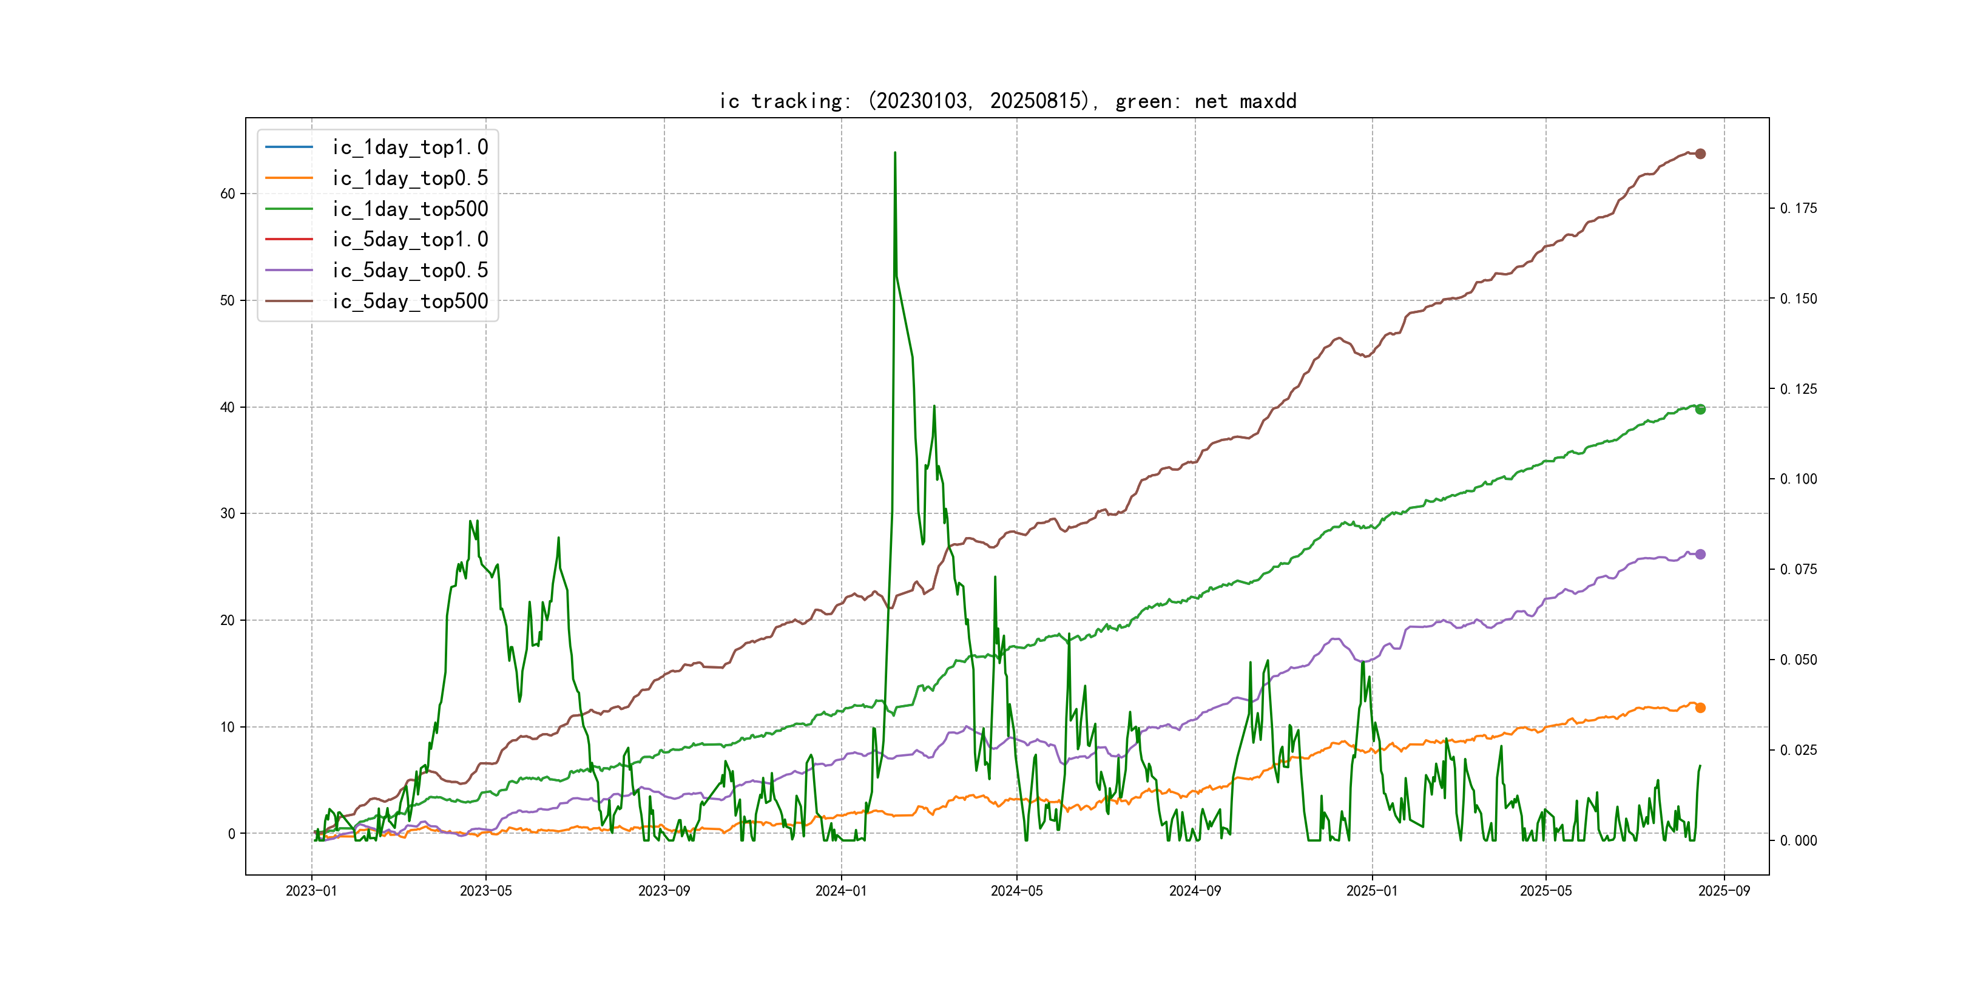Click the orange ic_1day_top0.5 legend line
The image size is (1966, 983).
point(288,178)
